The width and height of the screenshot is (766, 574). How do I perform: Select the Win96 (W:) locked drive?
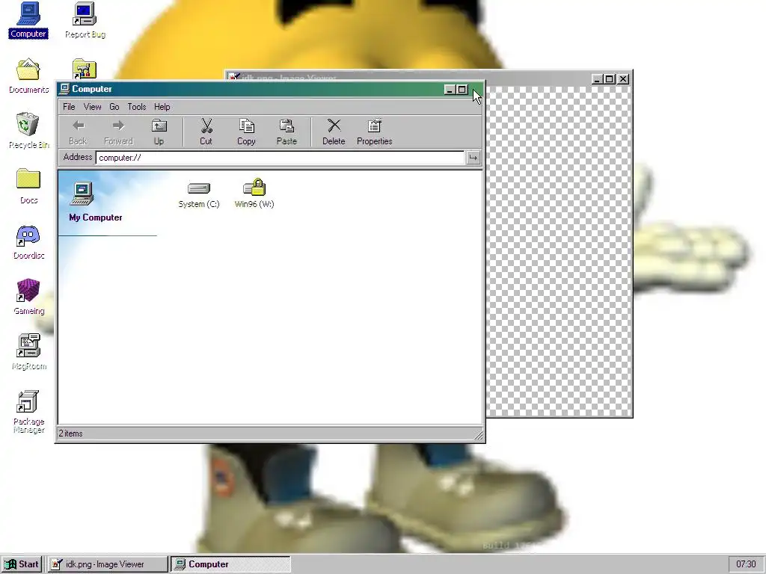click(254, 194)
